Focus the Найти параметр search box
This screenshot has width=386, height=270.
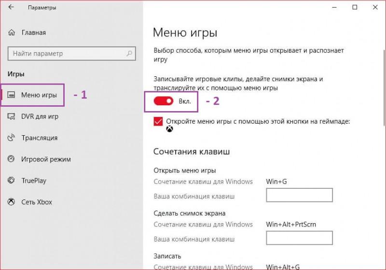[71, 54]
